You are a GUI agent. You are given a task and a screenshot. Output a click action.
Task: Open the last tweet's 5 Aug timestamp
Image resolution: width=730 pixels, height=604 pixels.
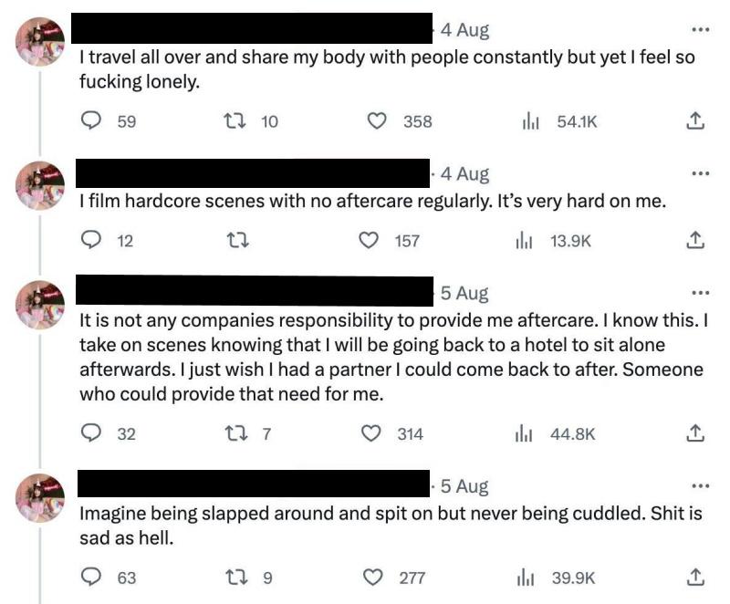pos(464,485)
